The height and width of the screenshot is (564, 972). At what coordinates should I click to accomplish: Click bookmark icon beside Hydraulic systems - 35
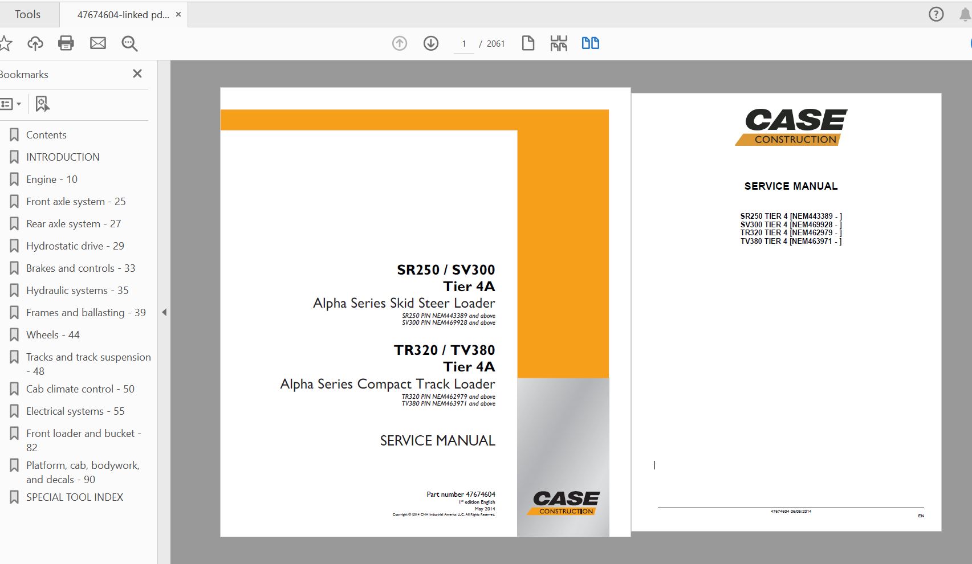[14, 291]
